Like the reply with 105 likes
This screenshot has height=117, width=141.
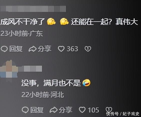click(82, 110)
